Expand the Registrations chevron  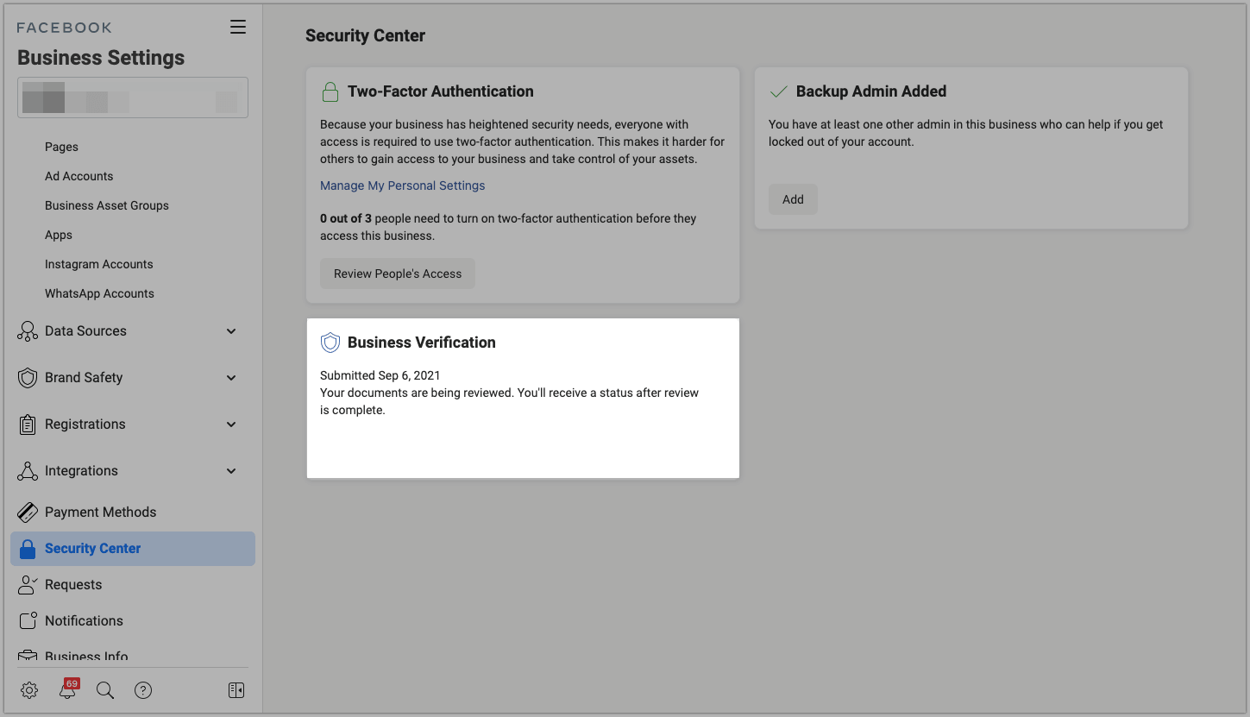230,425
